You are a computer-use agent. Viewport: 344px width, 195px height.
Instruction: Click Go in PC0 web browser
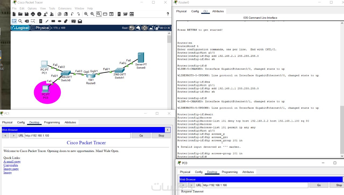[x=319, y=185]
